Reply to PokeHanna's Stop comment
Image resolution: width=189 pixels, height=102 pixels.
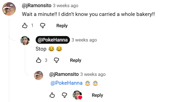pos(76,60)
